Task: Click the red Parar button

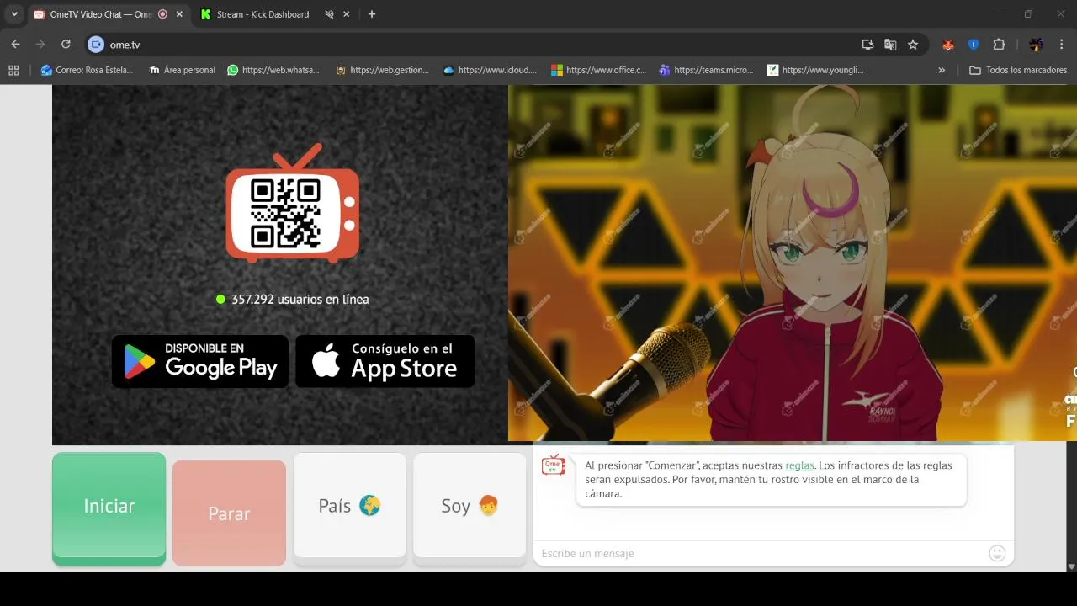Action: click(229, 513)
